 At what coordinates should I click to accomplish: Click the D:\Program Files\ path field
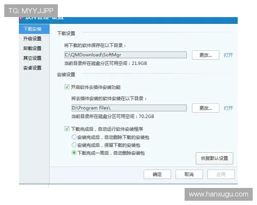(x=129, y=108)
